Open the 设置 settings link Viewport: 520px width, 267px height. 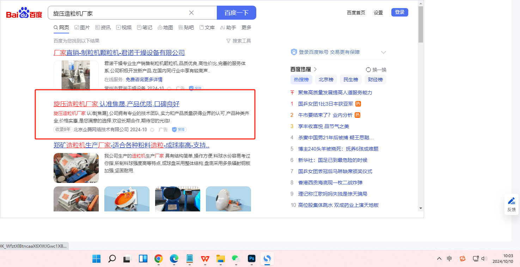coord(378,13)
